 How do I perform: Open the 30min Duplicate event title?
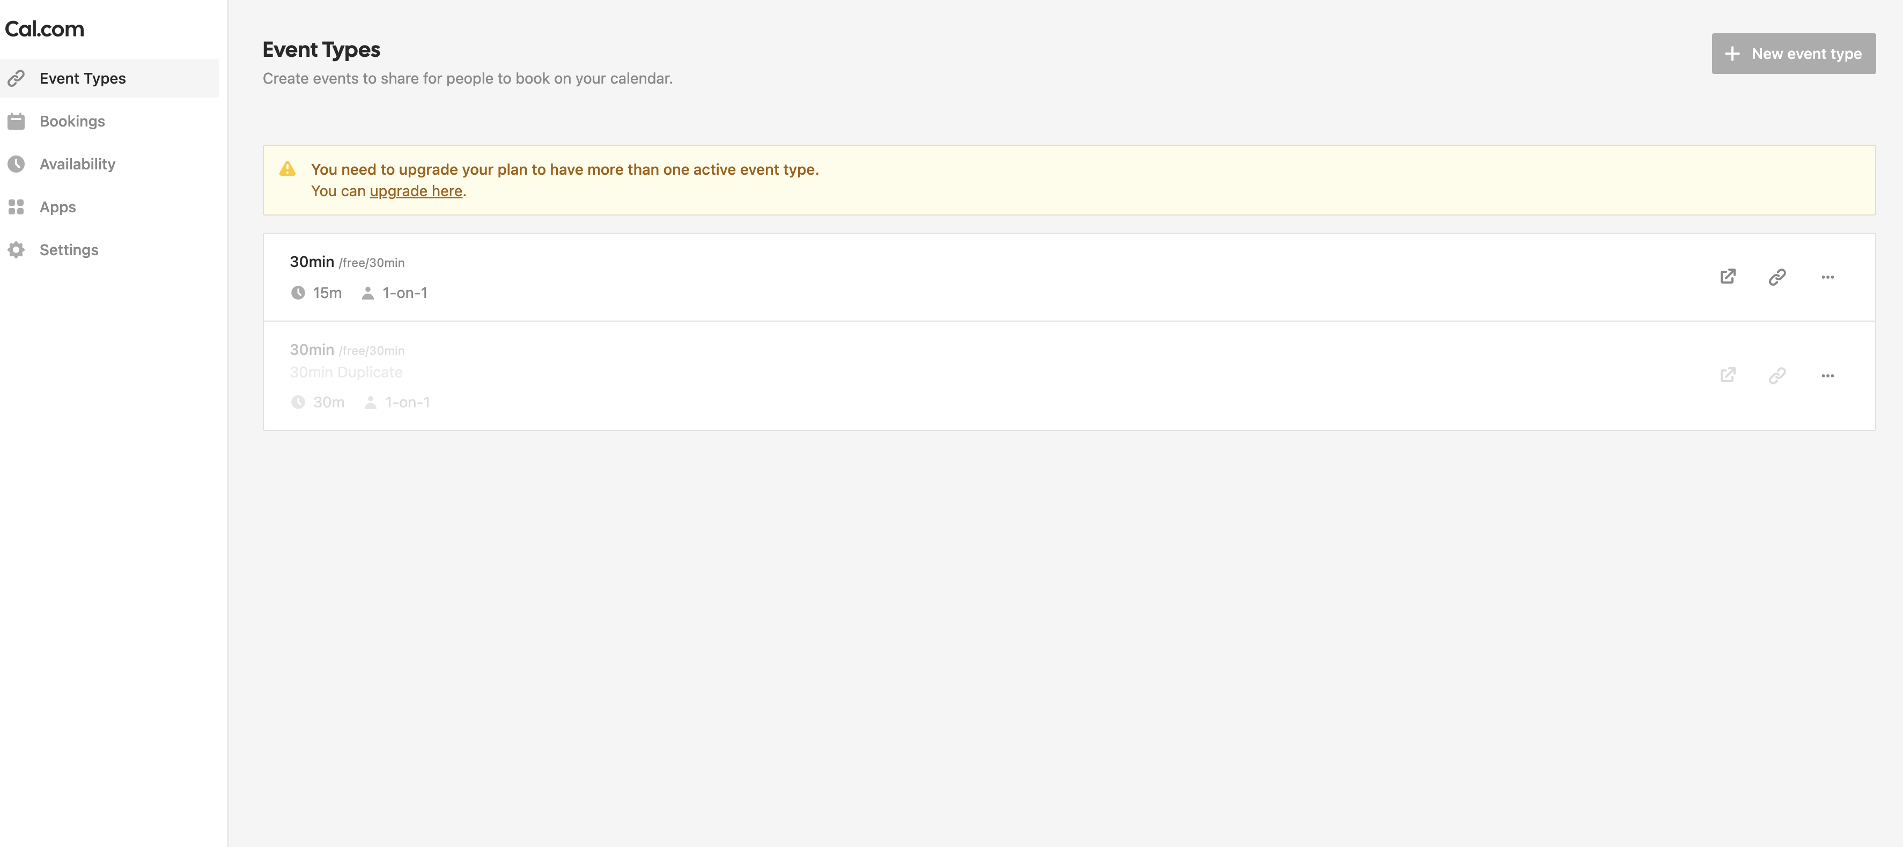[x=346, y=372]
